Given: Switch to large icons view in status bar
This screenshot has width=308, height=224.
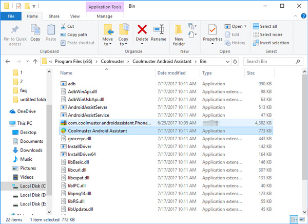Looking at the screenshot, I should pos(302,219).
